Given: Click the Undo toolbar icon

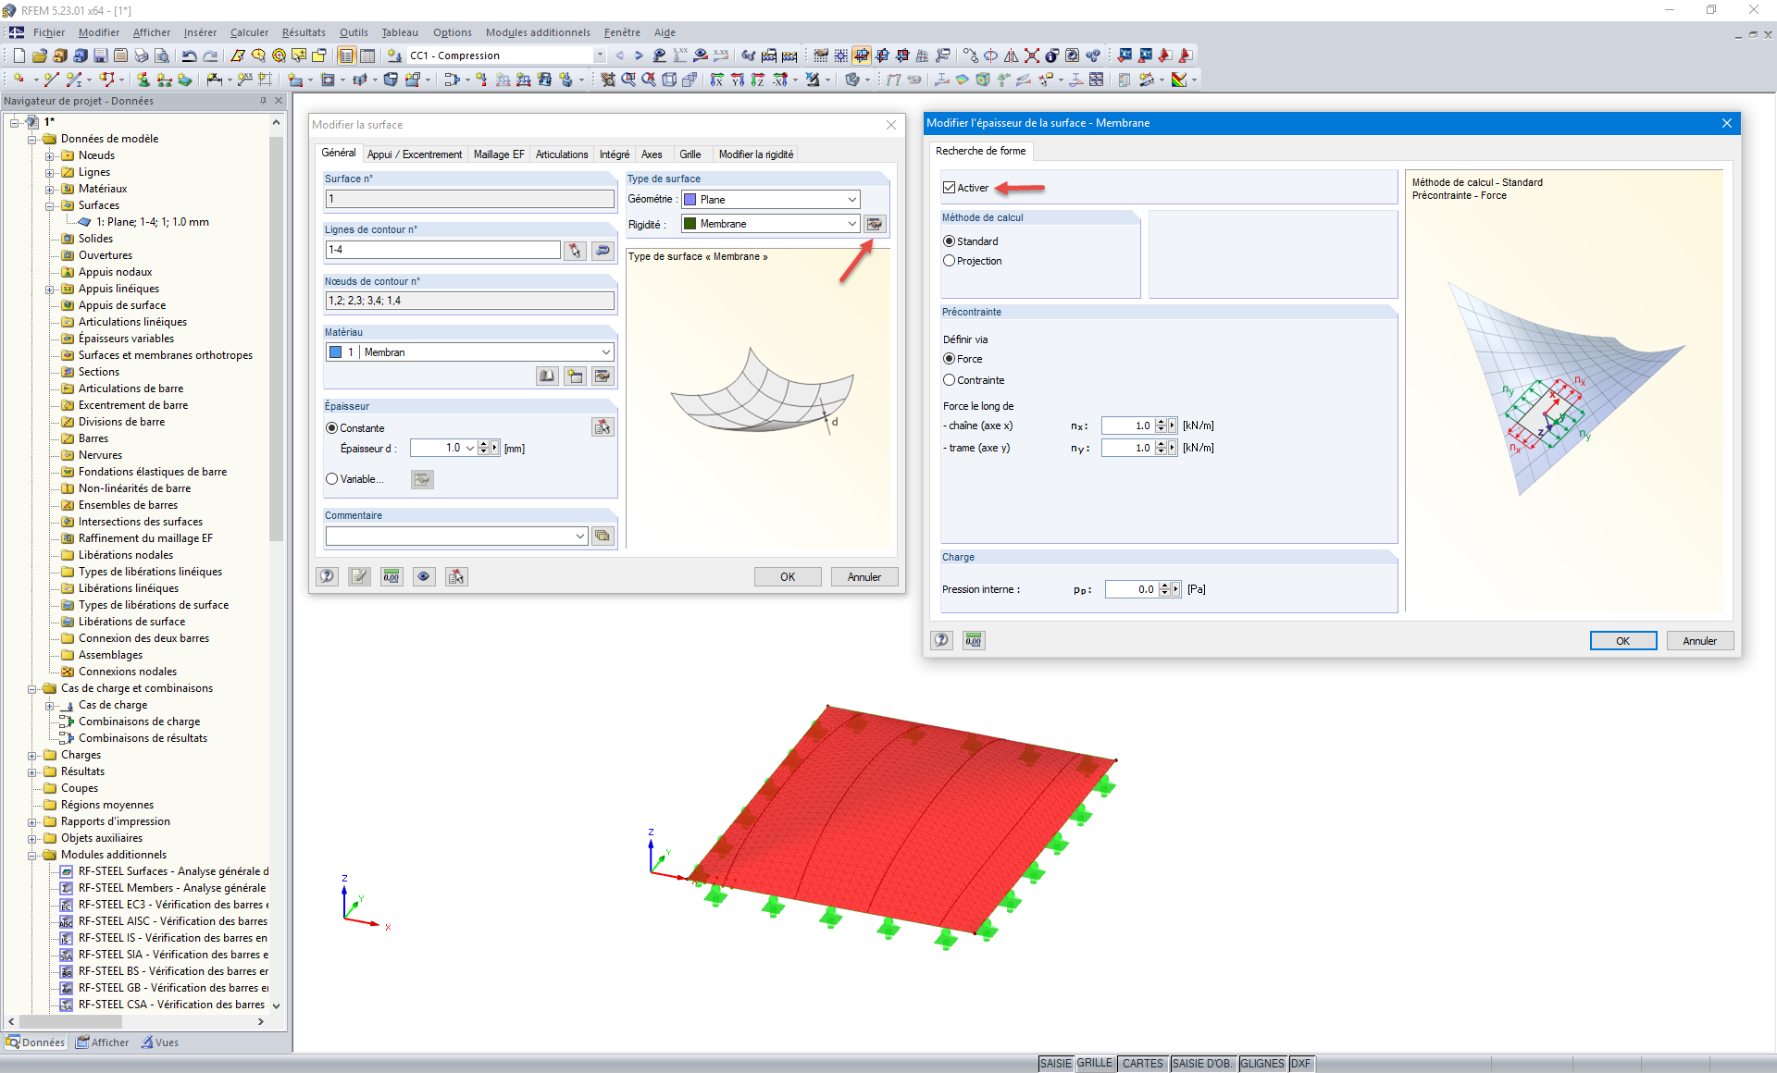Looking at the screenshot, I should point(189,55).
